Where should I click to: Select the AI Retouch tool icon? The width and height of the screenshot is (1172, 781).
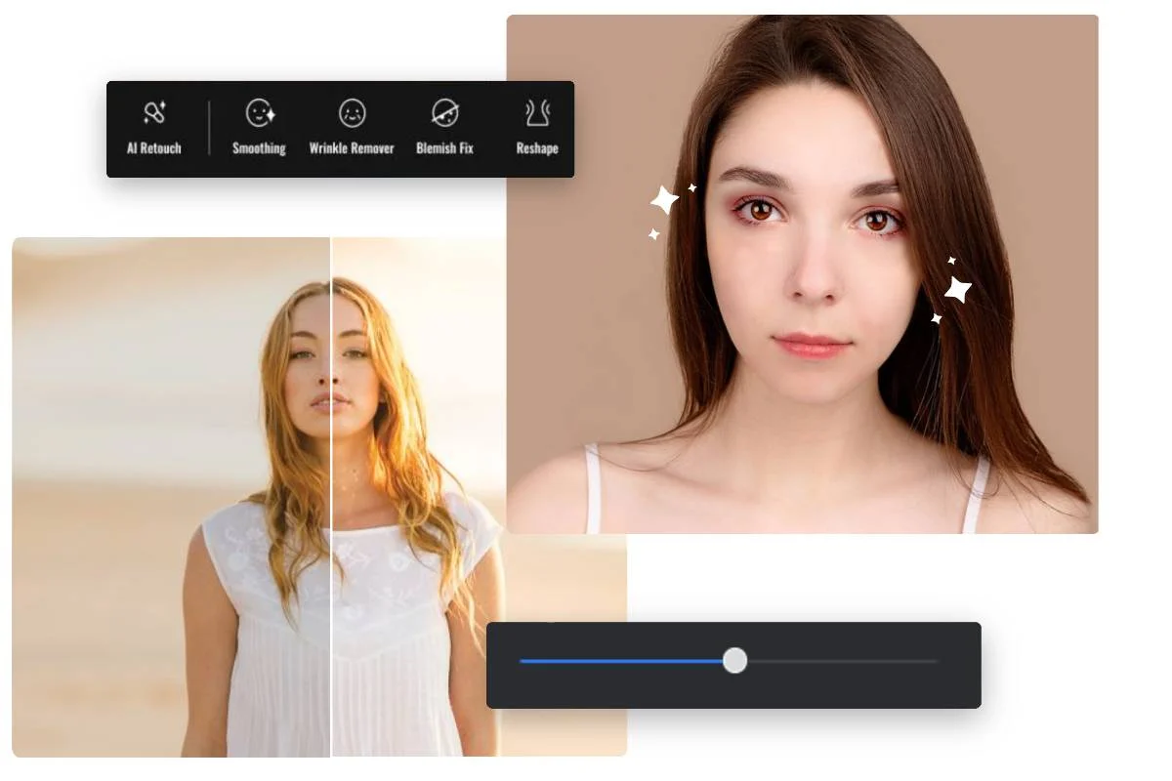[x=154, y=113]
